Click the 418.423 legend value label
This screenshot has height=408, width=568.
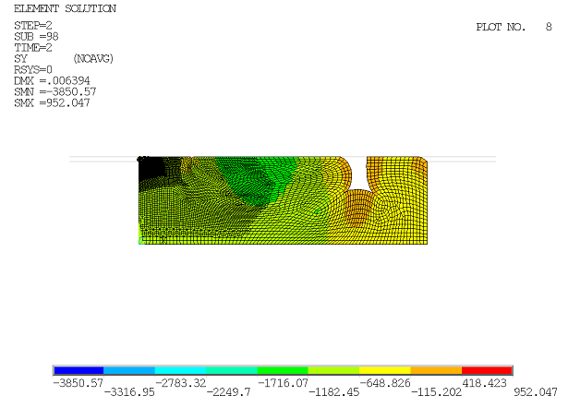pos(484,383)
